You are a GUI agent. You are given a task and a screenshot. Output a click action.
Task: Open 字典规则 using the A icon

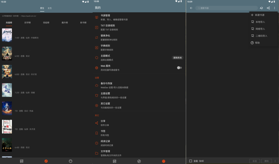(96, 48)
